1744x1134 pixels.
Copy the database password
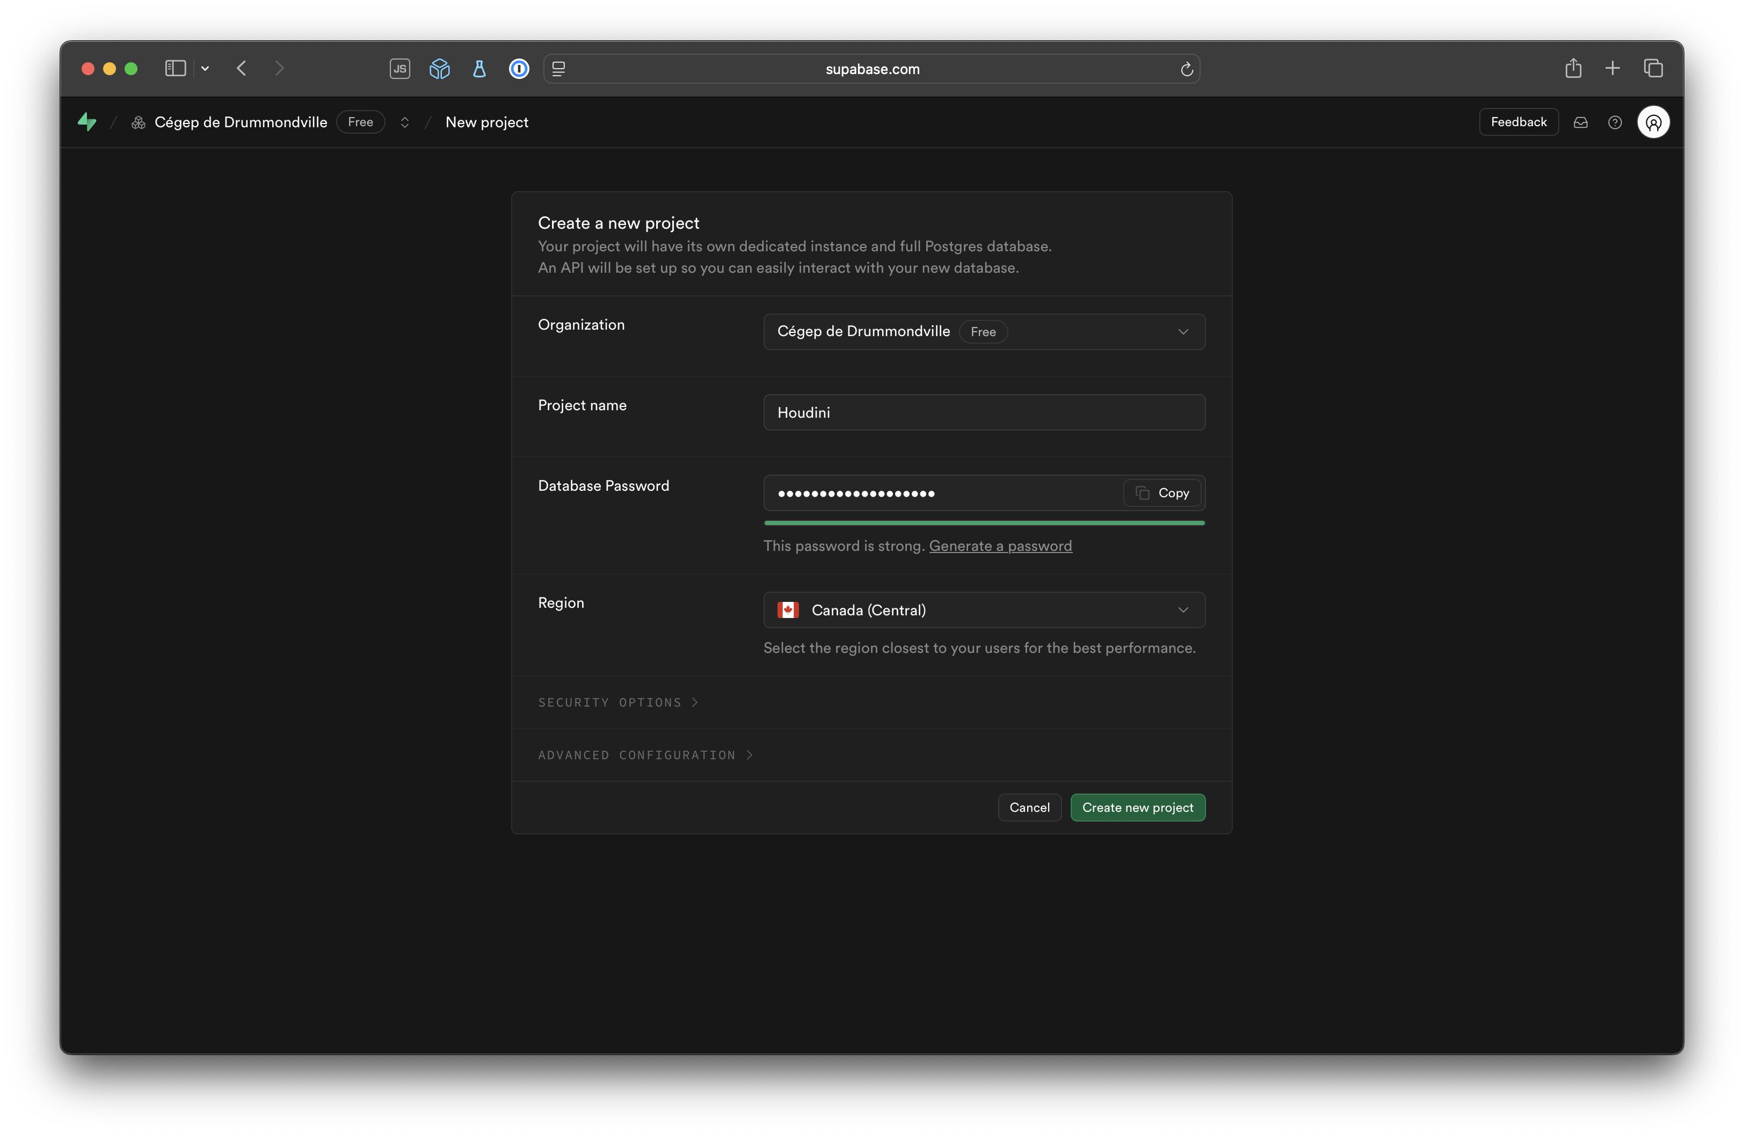pyautogui.click(x=1162, y=493)
